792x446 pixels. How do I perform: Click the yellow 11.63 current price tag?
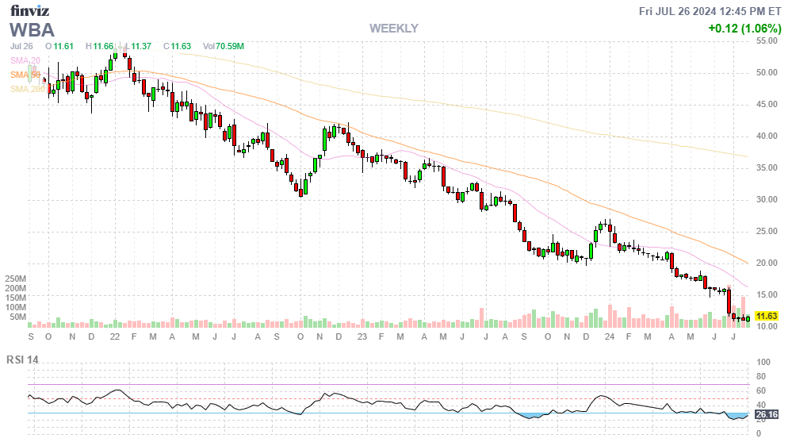pos(767,316)
